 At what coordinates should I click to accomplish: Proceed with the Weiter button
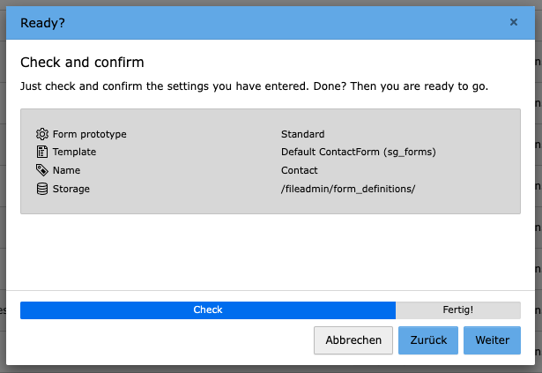493,340
